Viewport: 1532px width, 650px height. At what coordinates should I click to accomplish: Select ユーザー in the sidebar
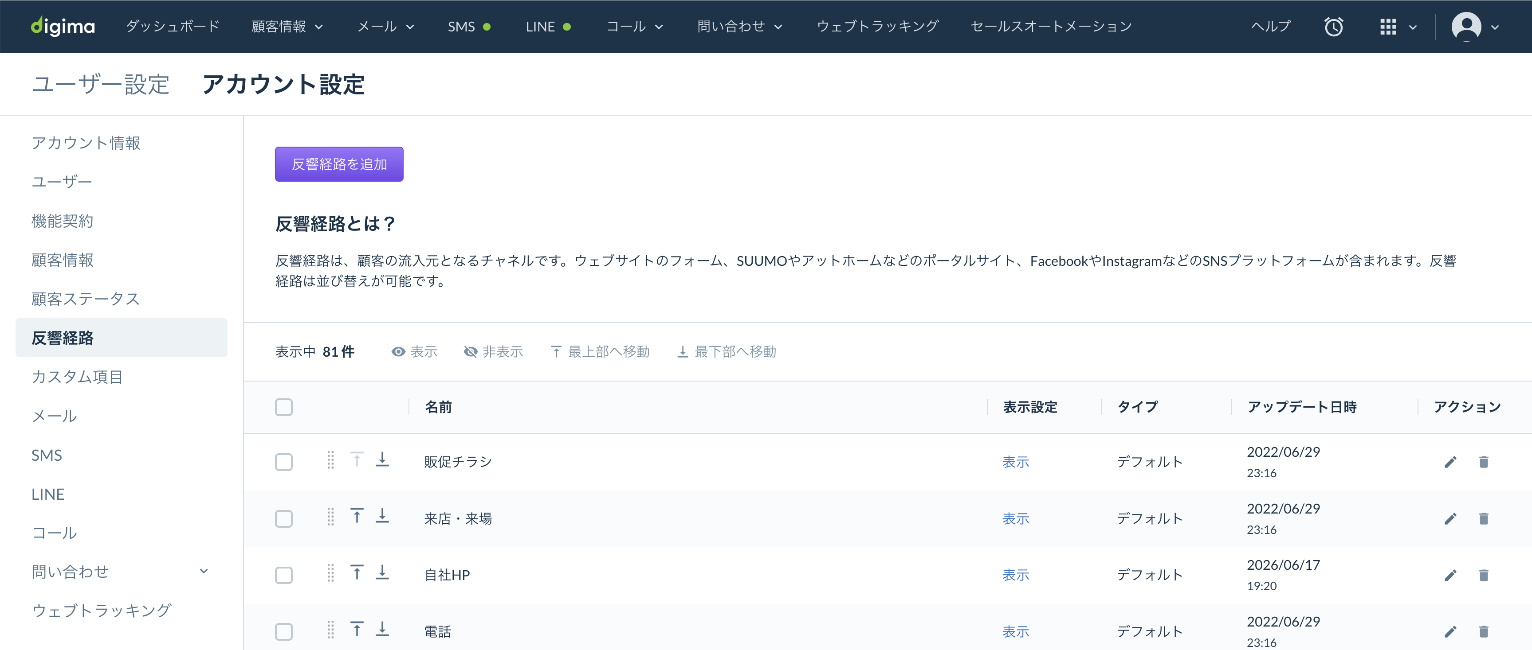(62, 182)
